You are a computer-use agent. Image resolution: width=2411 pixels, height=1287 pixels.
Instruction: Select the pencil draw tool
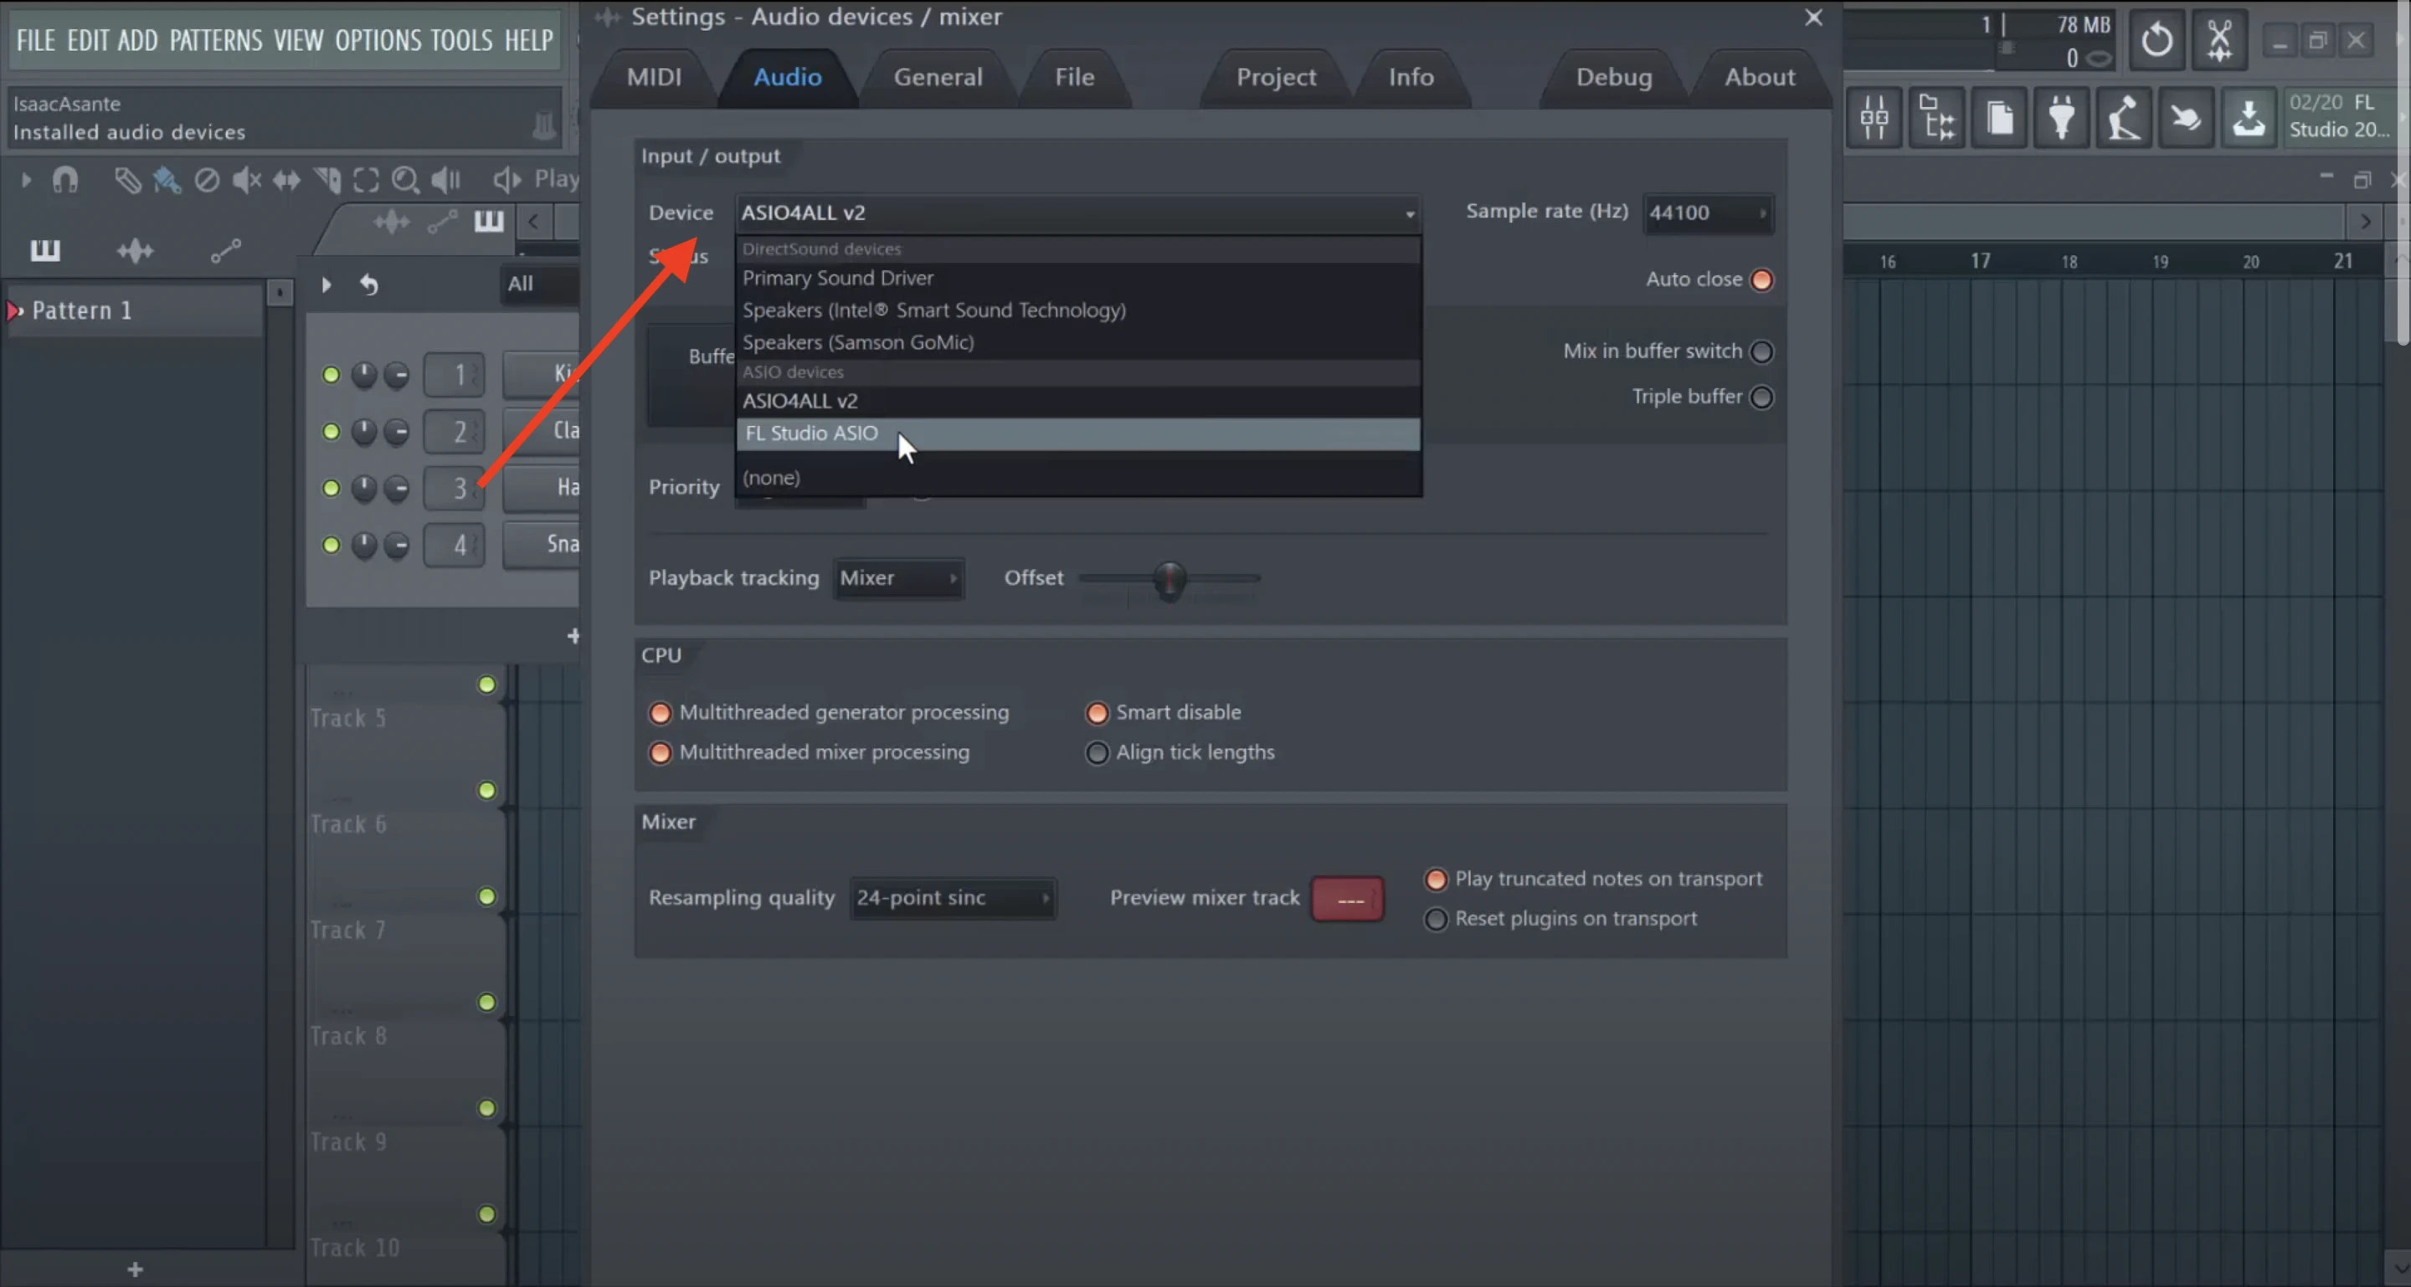click(x=127, y=178)
